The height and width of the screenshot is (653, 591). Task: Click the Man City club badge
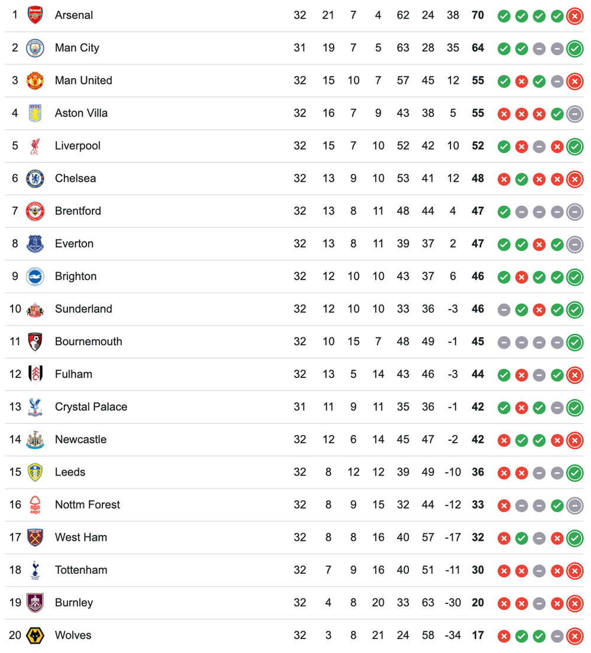35,48
